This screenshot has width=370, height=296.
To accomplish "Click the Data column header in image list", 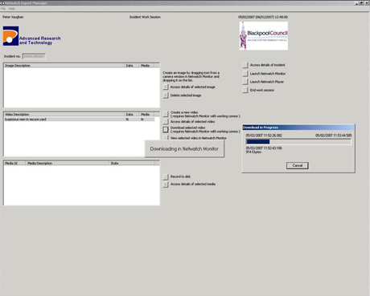I will (x=132, y=66).
